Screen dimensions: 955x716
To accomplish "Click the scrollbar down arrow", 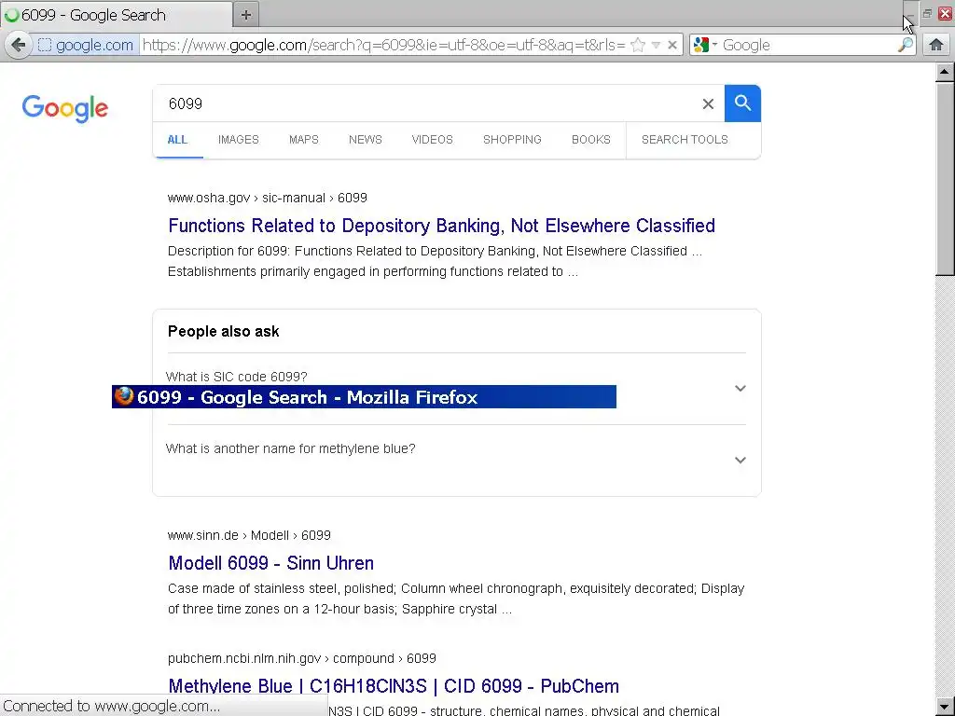I will pos(944,707).
